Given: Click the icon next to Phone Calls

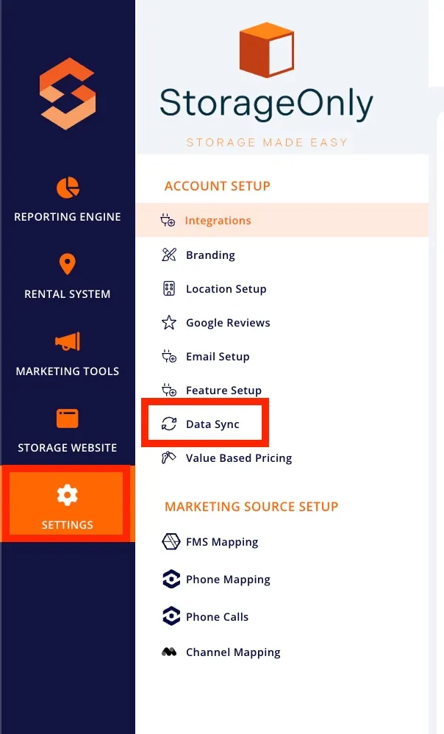Looking at the screenshot, I should tap(171, 616).
